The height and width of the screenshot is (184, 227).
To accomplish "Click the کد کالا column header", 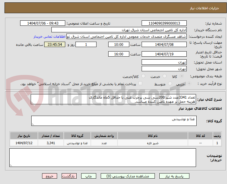I will 200,136.
